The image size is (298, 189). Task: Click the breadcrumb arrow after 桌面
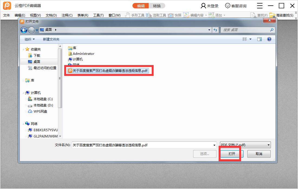(56, 30)
